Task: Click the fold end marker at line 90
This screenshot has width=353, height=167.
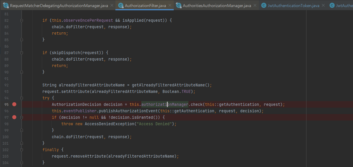Action: point(21,72)
